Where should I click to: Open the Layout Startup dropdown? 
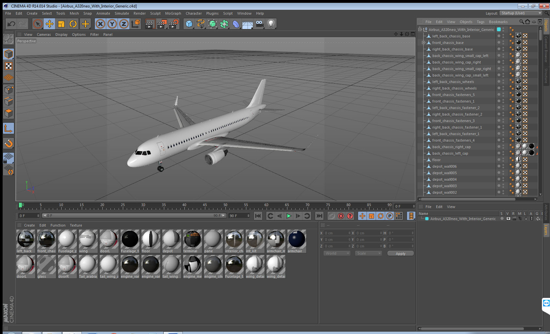coord(521,13)
